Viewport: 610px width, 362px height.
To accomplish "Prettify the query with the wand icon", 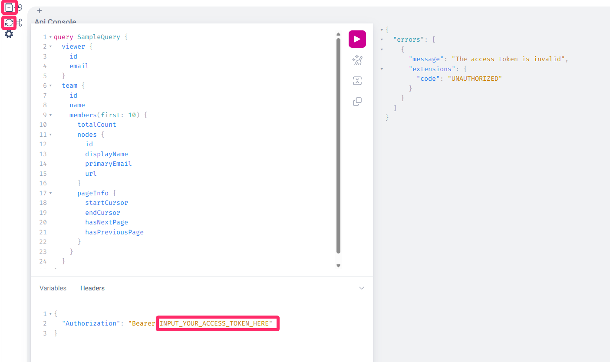I will pos(357,60).
